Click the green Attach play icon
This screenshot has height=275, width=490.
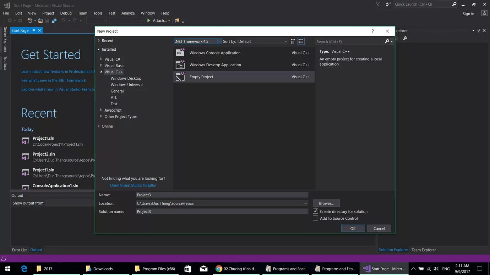click(x=149, y=21)
